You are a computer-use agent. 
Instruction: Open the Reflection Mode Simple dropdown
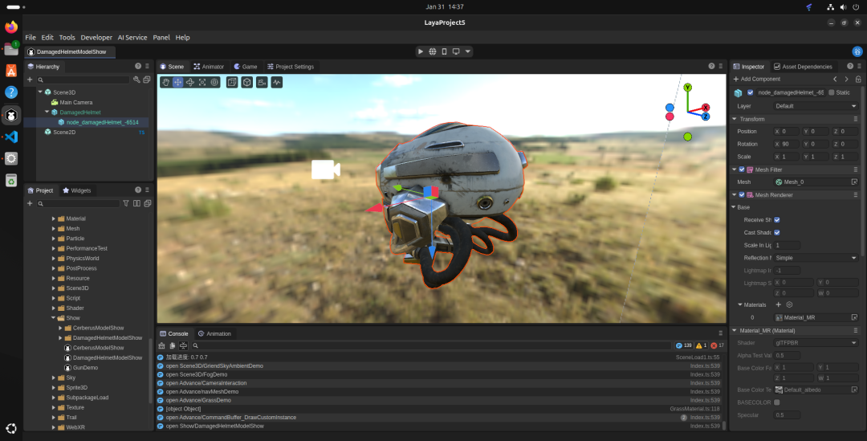816,258
